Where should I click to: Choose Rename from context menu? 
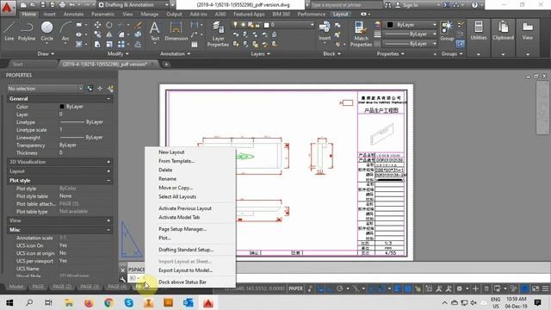coord(167,178)
